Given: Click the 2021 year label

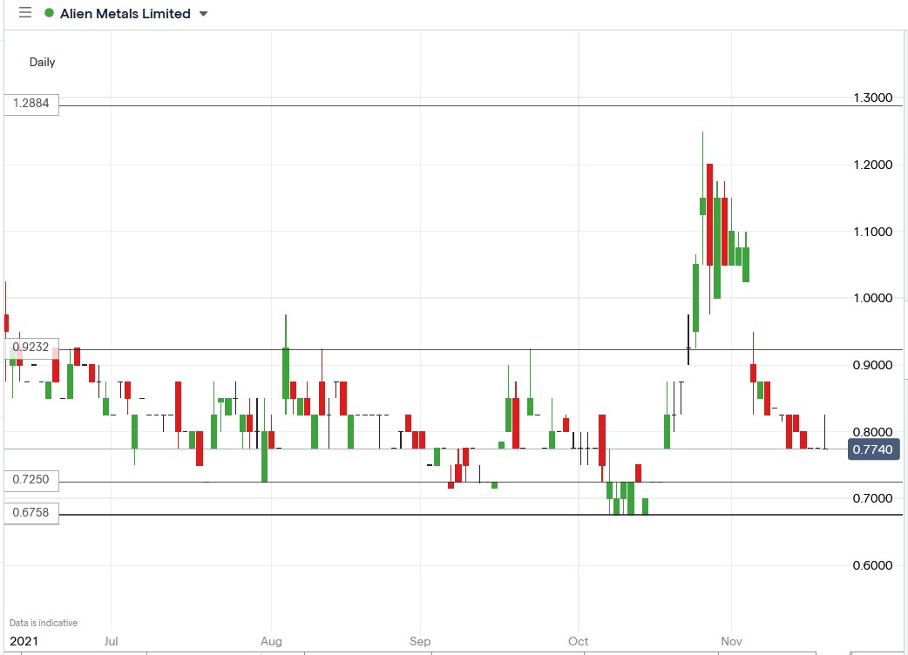Looking at the screenshot, I should (x=24, y=641).
